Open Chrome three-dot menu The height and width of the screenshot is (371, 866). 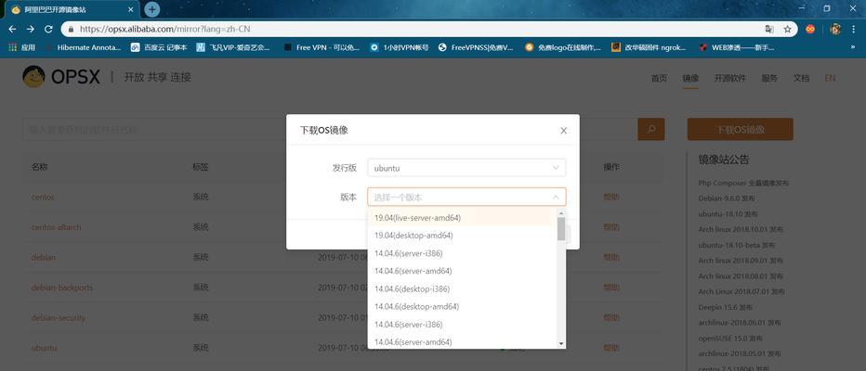tap(854, 30)
